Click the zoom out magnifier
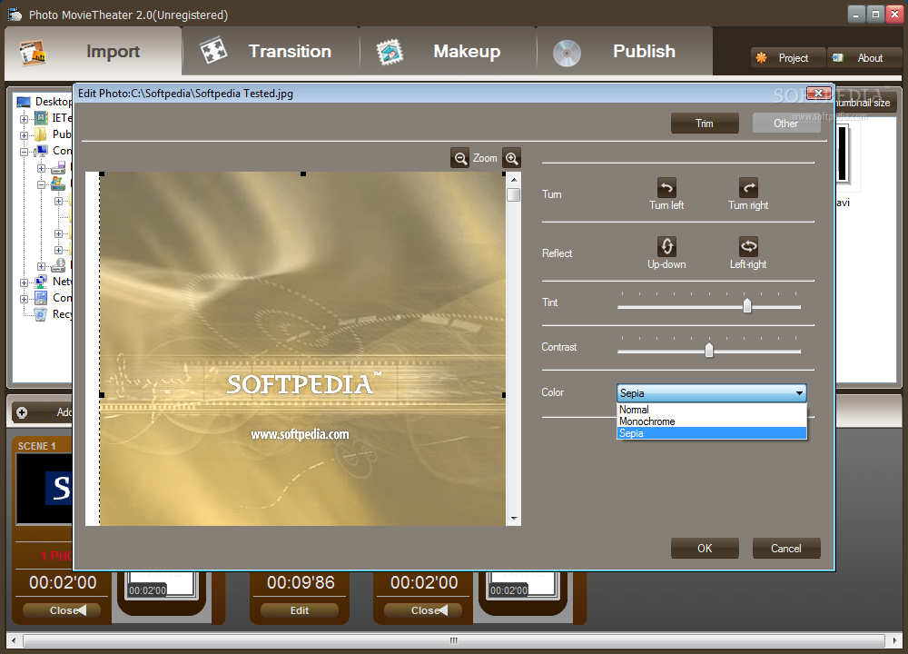Viewport: 908px width, 654px height. pos(460,158)
